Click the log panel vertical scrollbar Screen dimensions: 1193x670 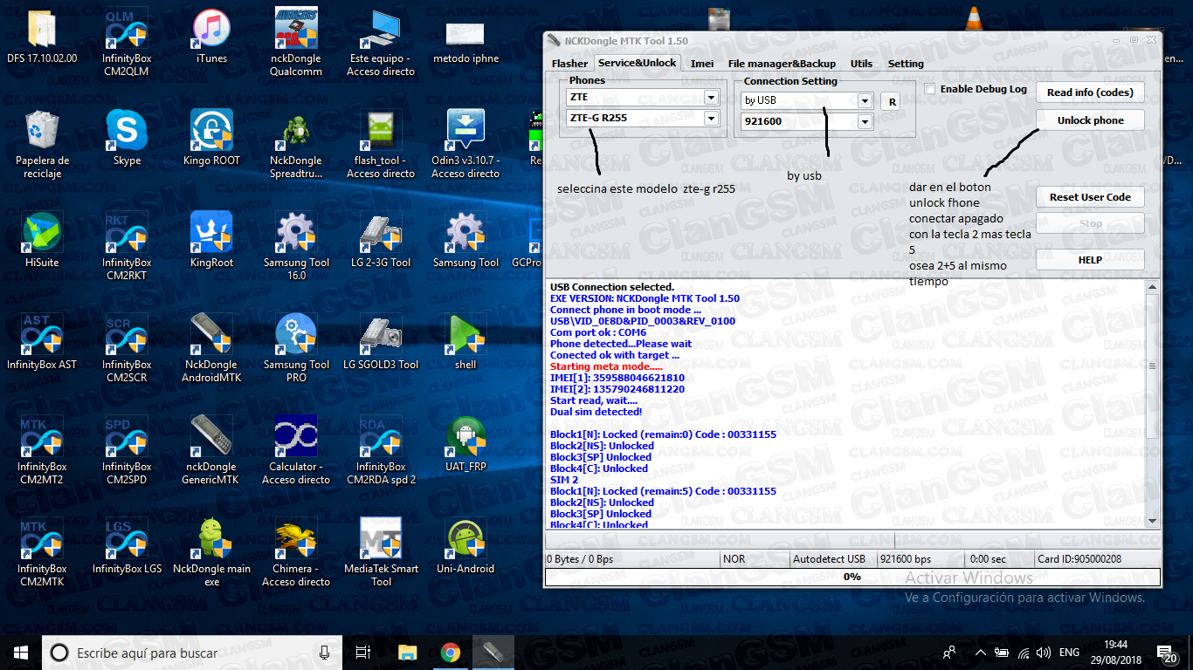[1152, 403]
